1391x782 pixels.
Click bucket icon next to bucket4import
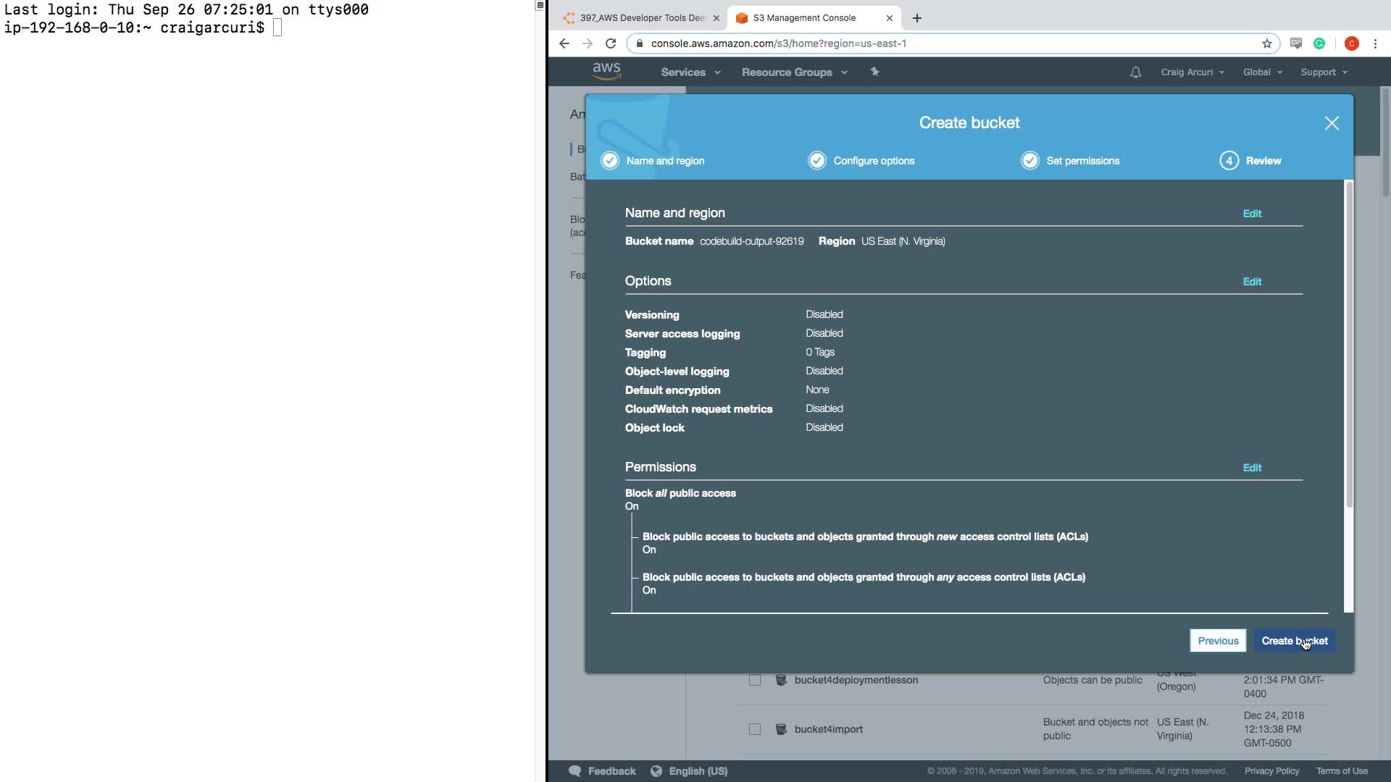click(x=781, y=729)
